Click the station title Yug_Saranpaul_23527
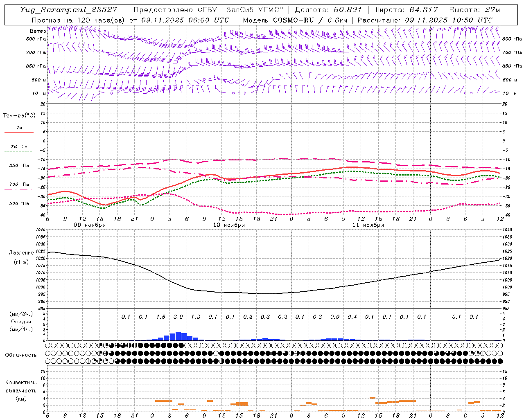 tap(69, 10)
